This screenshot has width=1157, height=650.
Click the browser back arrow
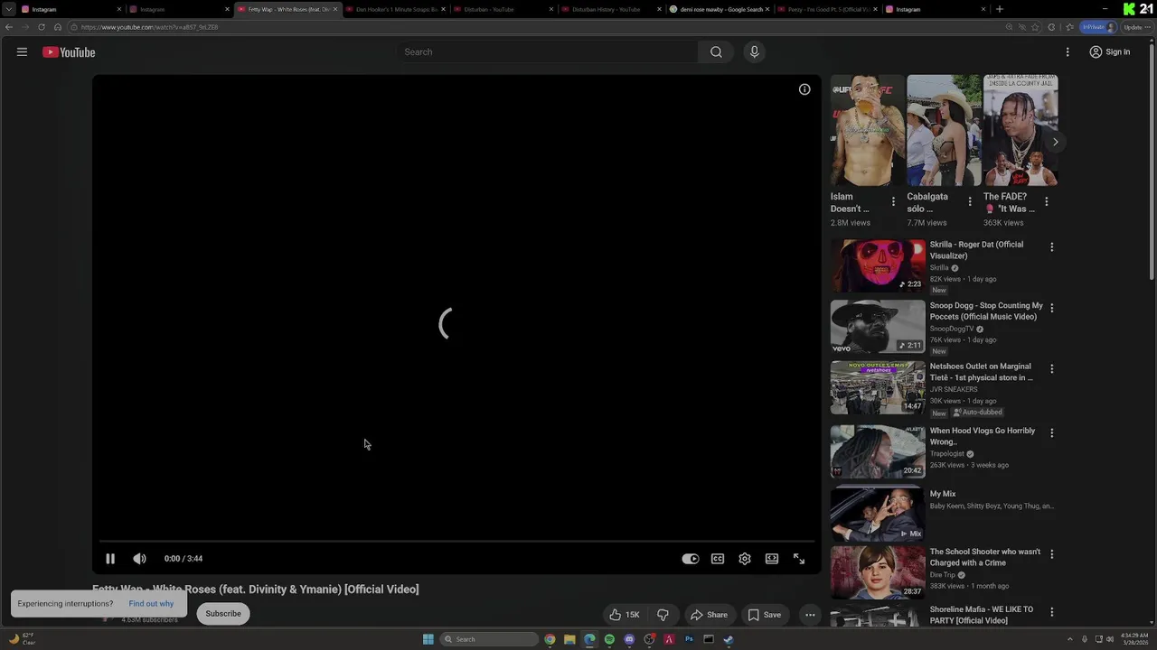pos(9,27)
